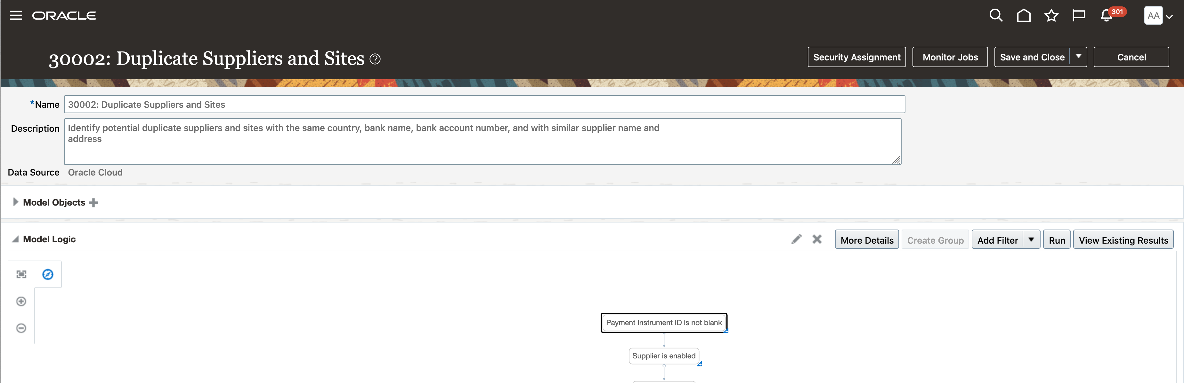Click the Security Assignment button

coord(856,57)
